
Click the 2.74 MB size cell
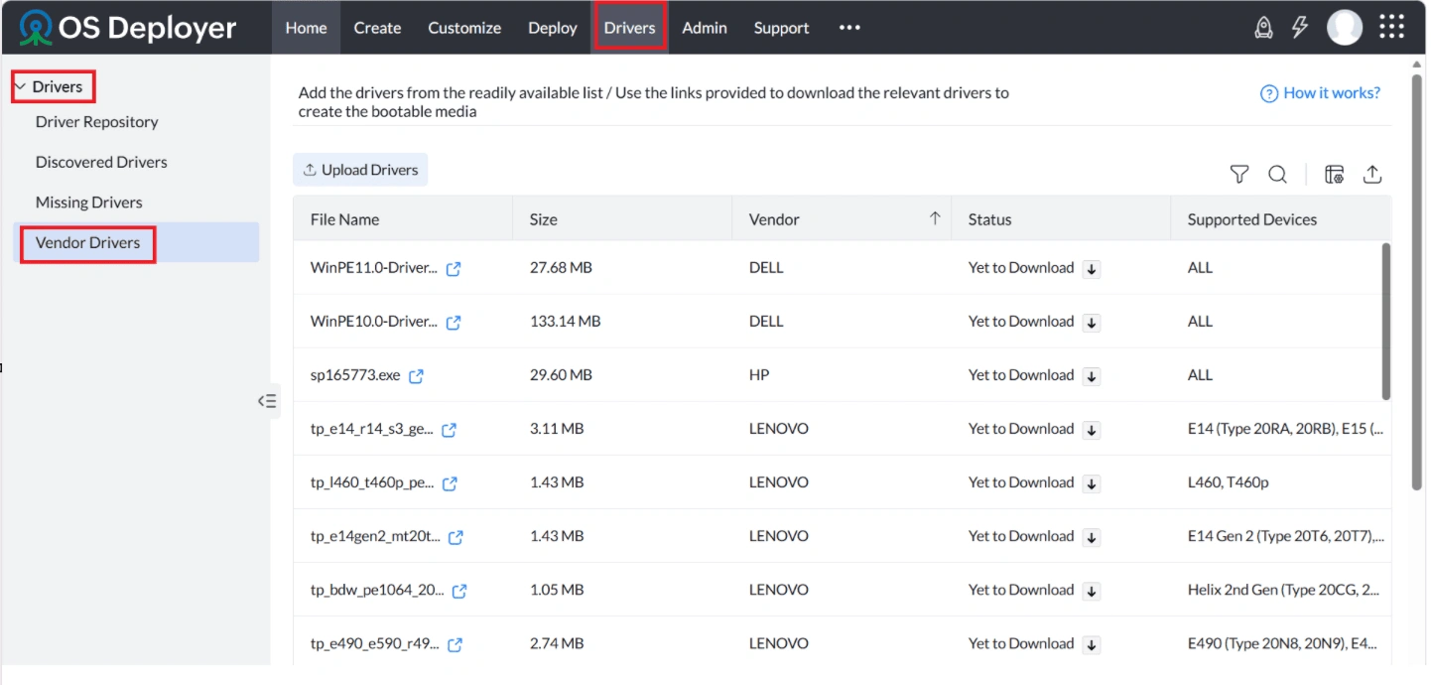click(557, 643)
